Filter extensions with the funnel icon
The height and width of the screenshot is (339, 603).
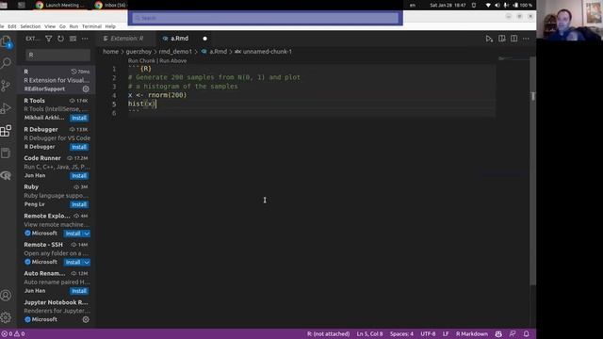(x=49, y=39)
